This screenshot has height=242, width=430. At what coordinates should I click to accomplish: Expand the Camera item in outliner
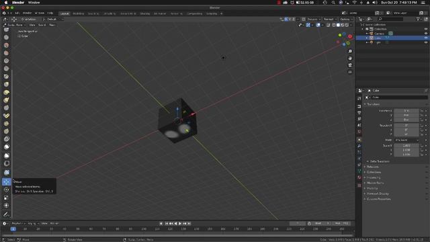coord(367,34)
